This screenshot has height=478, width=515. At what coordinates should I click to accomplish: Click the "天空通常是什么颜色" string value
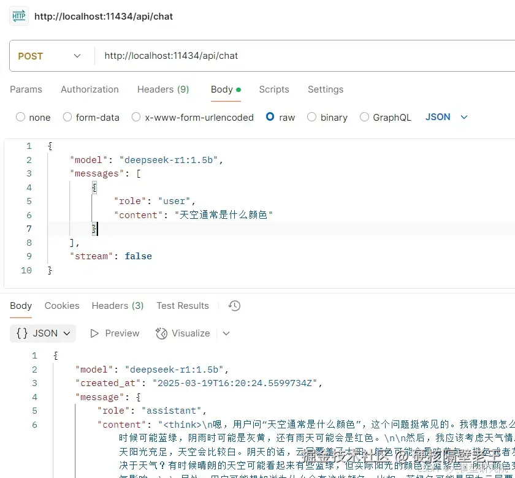point(223,215)
